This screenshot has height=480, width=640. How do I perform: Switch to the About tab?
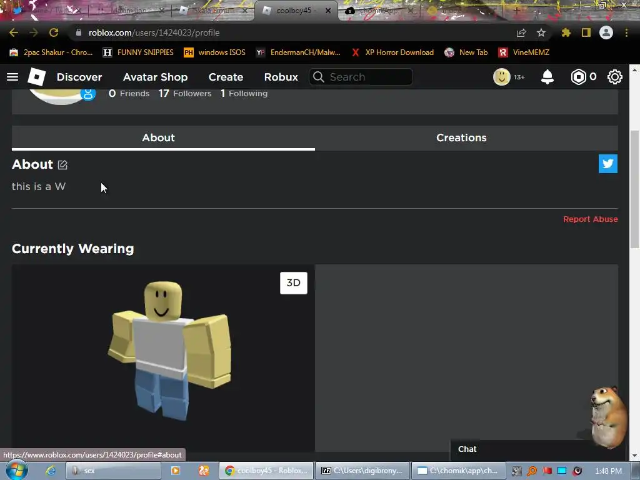[x=163, y=137]
